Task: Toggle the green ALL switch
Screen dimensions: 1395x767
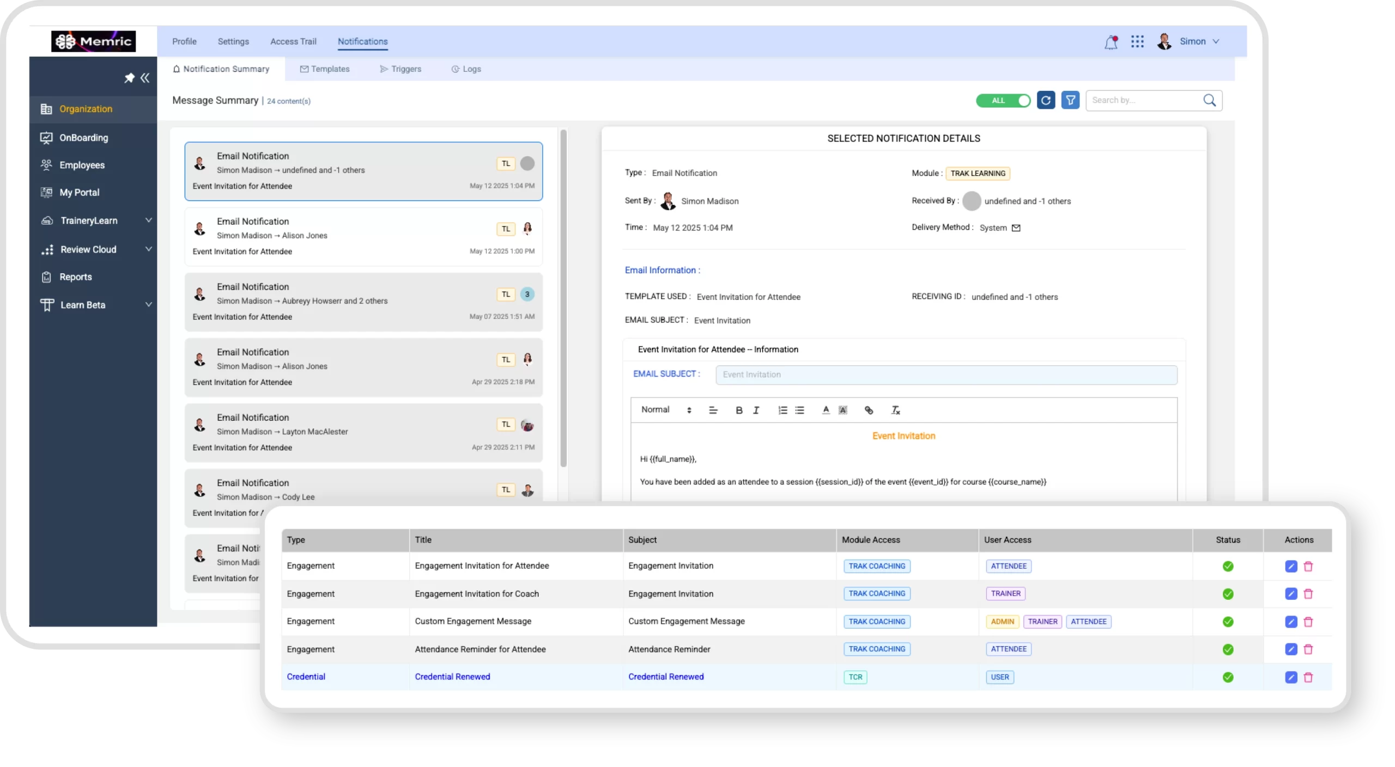Action: coord(1003,101)
